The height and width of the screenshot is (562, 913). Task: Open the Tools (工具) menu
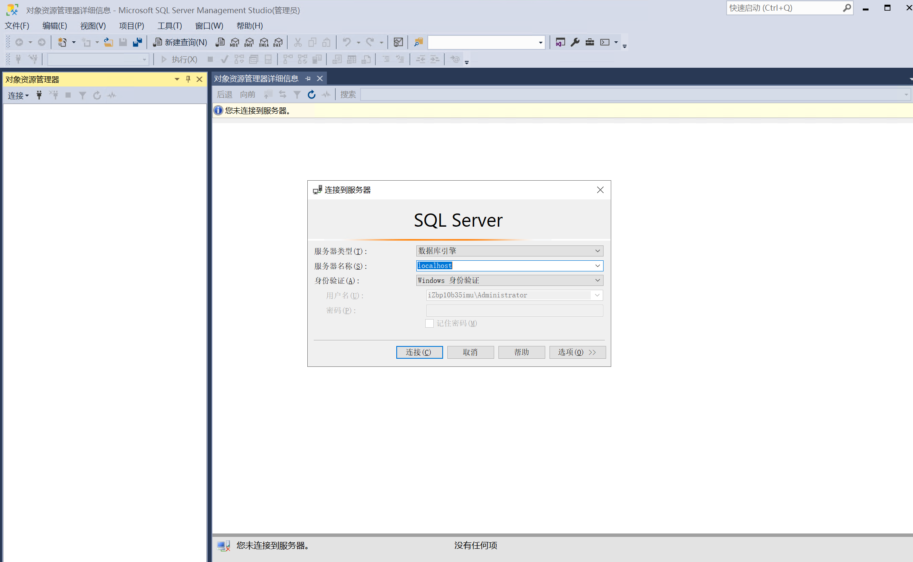click(x=170, y=26)
